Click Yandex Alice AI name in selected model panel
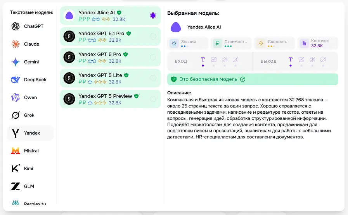Screen dimensions: 348x215 [204, 27]
